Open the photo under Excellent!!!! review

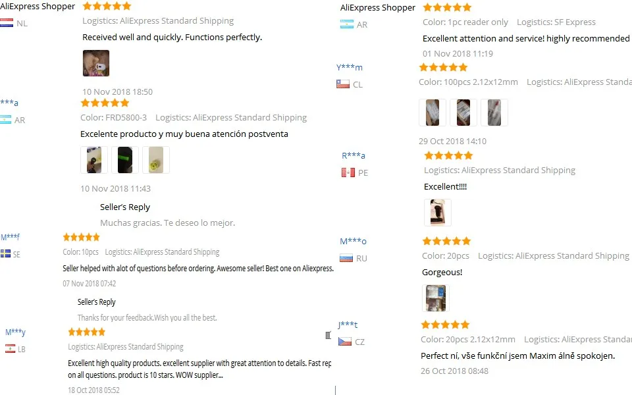coord(438,213)
